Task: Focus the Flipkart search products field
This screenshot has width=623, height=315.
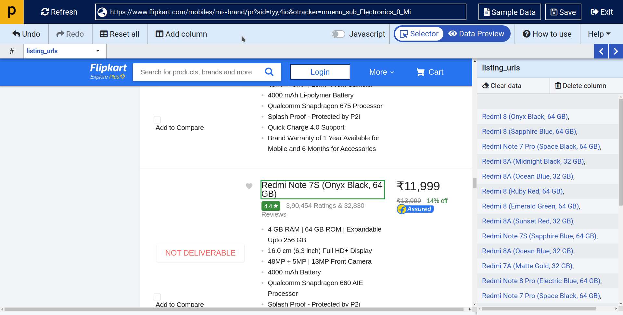Action: click(x=197, y=72)
